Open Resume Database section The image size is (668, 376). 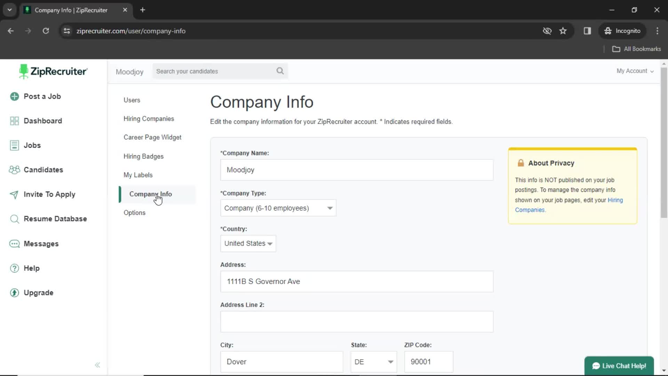coord(55,219)
